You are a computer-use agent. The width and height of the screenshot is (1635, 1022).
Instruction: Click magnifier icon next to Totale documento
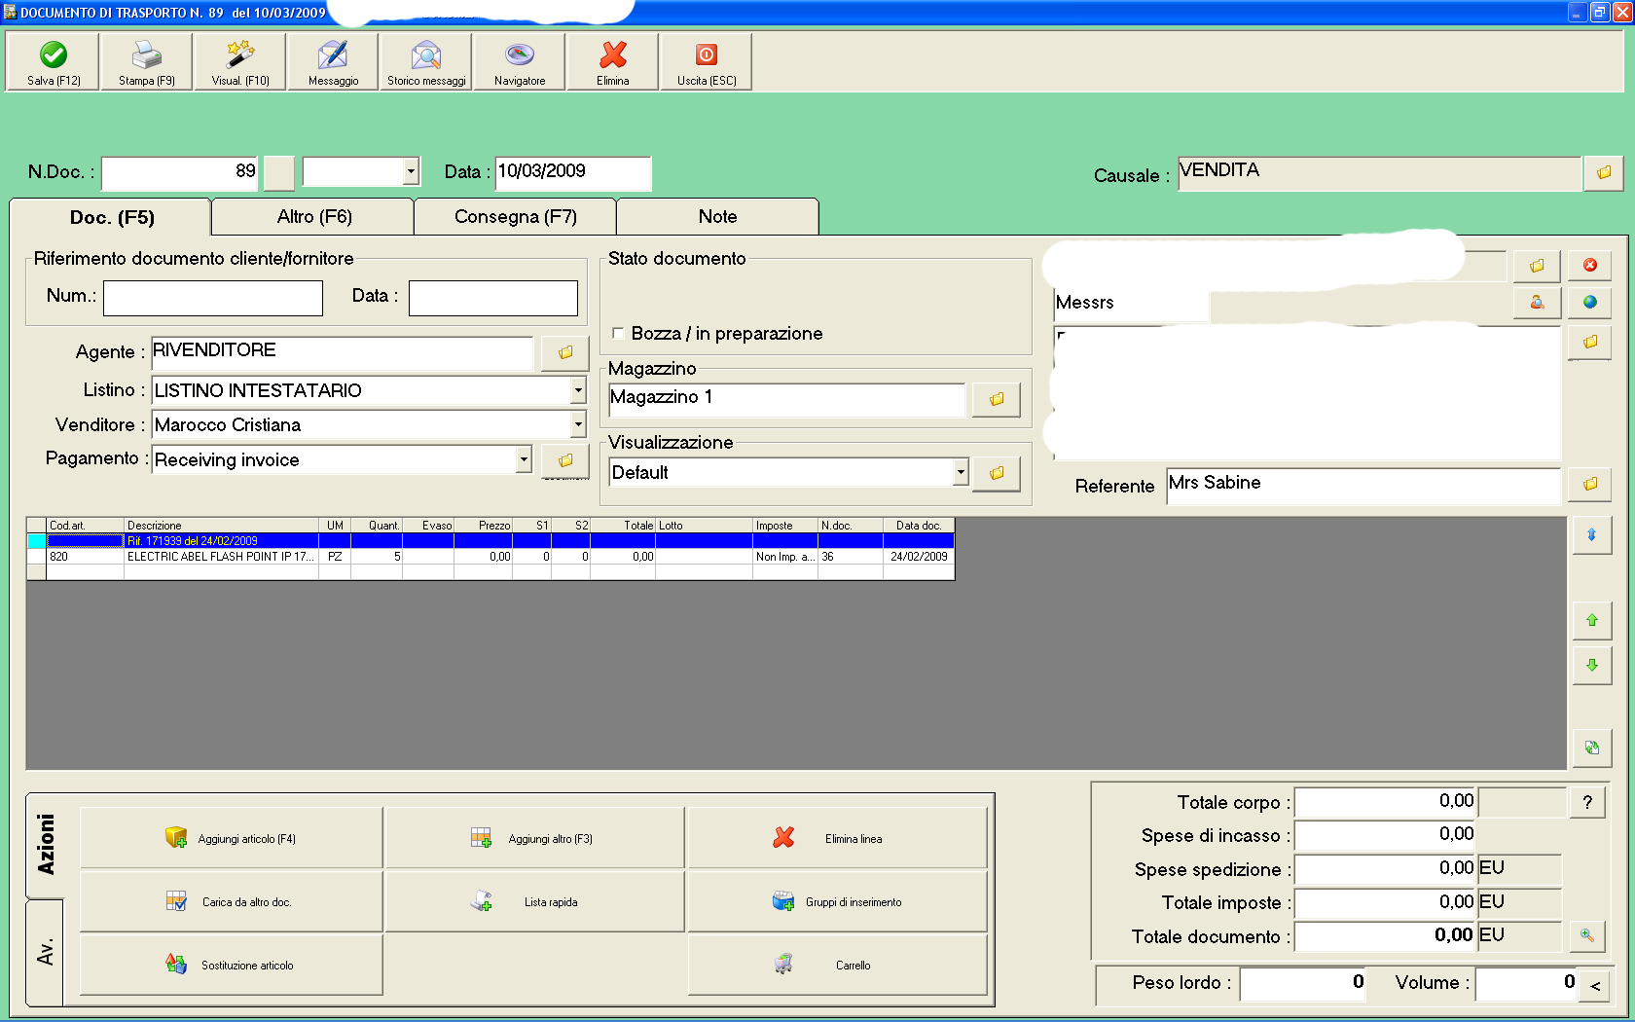(x=1587, y=935)
